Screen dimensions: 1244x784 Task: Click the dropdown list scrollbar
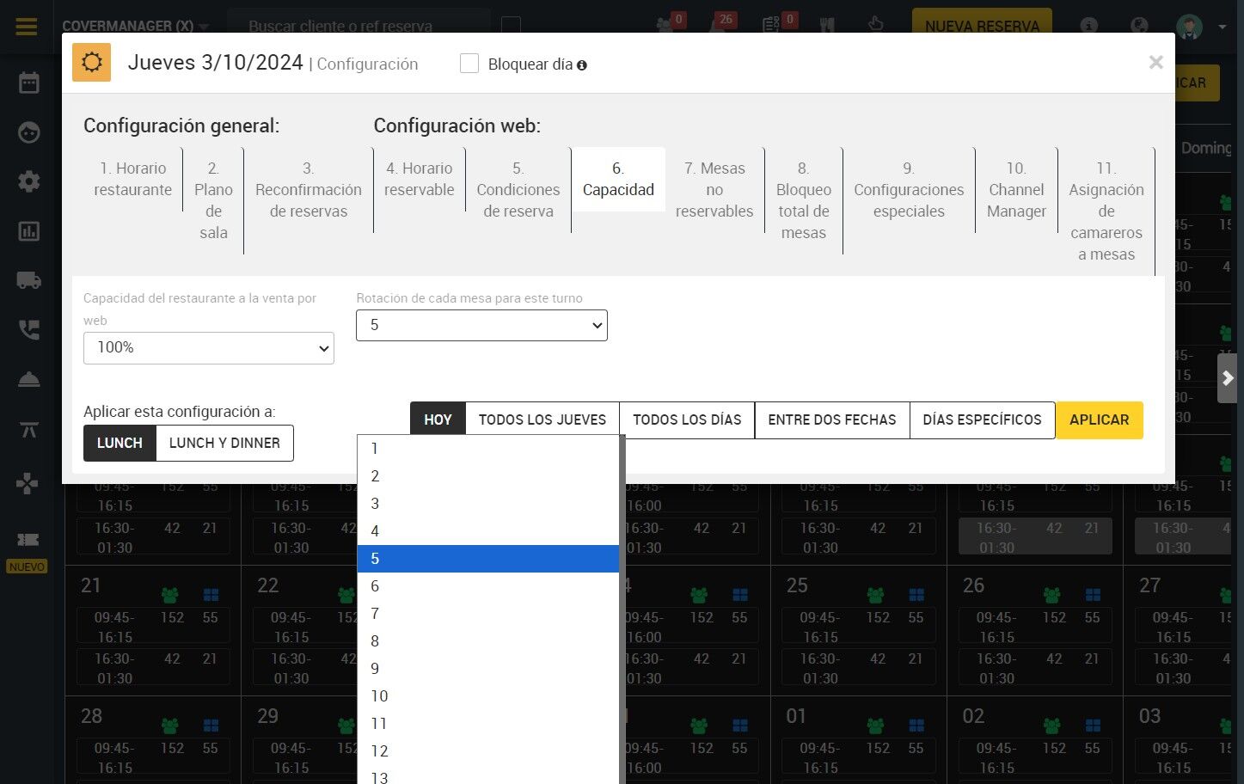(622, 609)
